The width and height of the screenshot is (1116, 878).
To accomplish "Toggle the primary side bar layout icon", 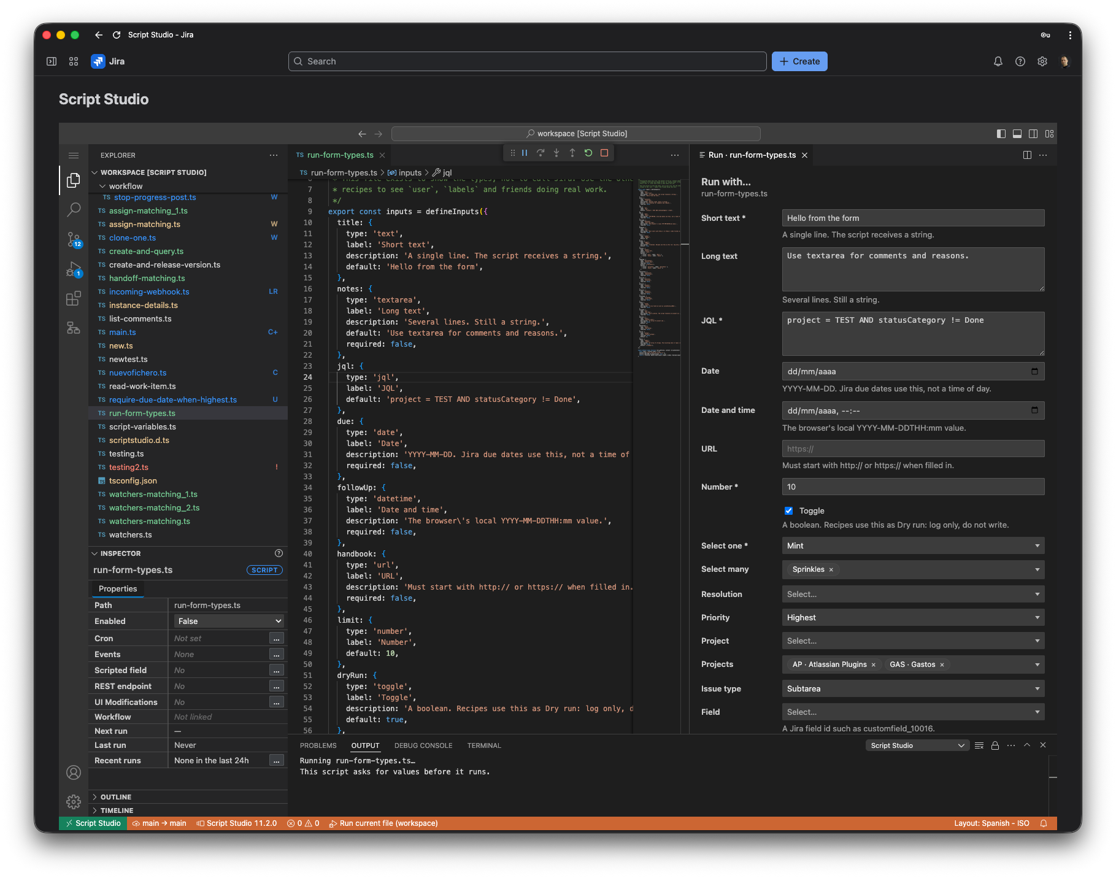I will (1001, 134).
